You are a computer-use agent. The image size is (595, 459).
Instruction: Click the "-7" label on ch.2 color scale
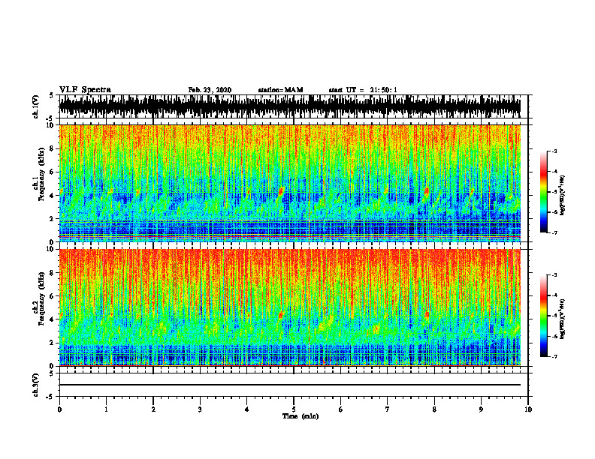[x=554, y=357]
